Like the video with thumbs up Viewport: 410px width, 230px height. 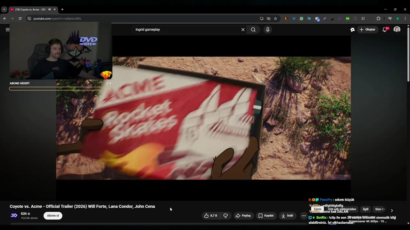pos(210,216)
